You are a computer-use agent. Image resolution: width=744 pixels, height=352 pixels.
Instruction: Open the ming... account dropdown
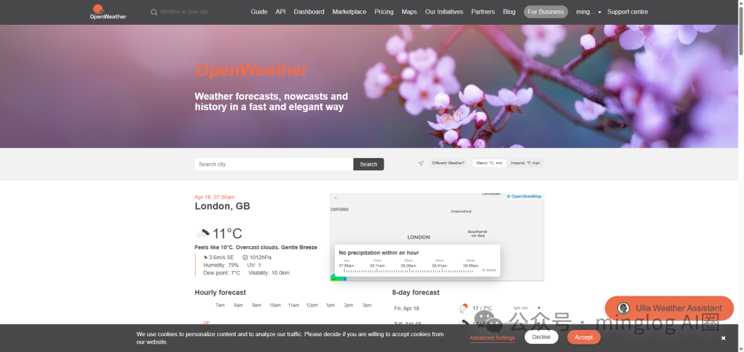588,12
